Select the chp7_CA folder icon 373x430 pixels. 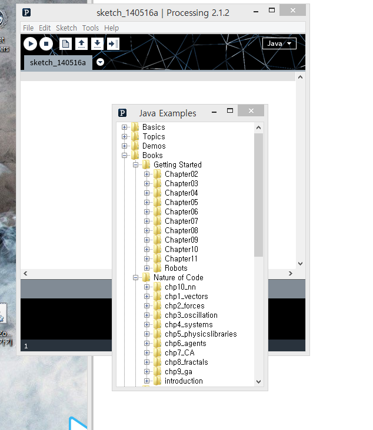[158, 352]
